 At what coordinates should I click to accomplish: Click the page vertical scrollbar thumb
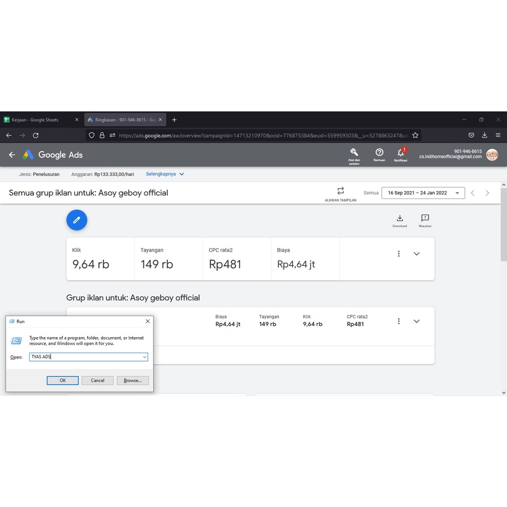coord(504,224)
